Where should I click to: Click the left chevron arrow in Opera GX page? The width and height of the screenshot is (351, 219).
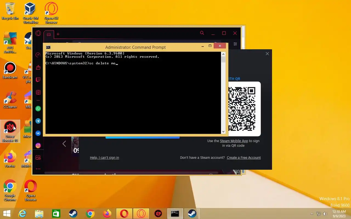64,144
